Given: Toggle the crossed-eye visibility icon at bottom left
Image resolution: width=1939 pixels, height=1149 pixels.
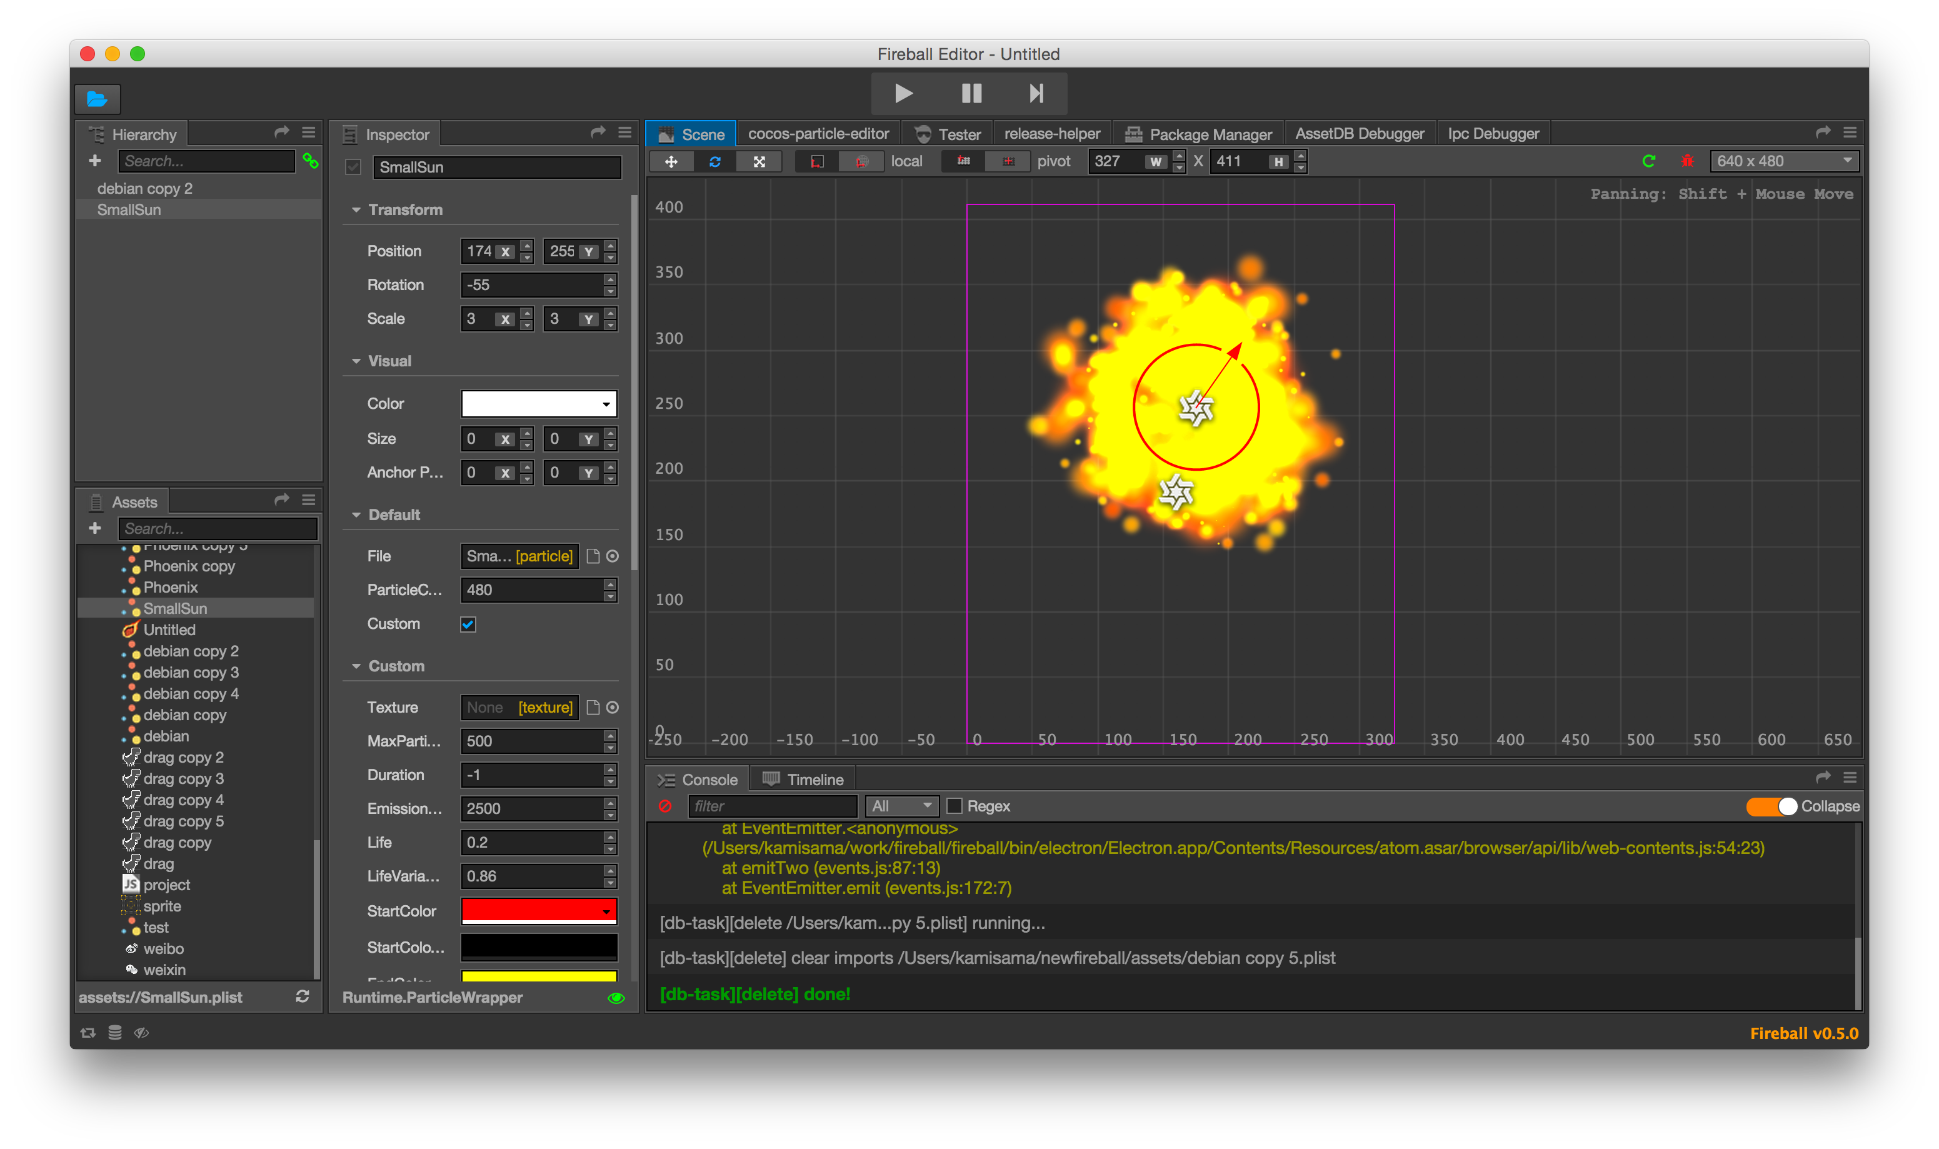Looking at the screenshot, I should pos(142,1033).
